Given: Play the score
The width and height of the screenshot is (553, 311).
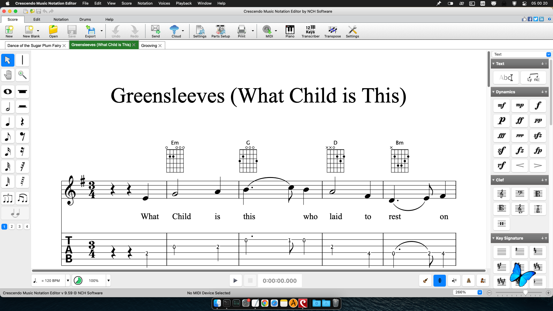Looking at the screenshot, I should tap(235, 280).
